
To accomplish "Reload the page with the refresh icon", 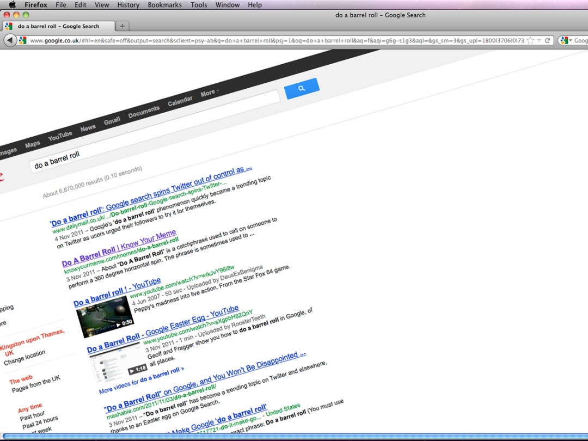I will coord(548,40).
